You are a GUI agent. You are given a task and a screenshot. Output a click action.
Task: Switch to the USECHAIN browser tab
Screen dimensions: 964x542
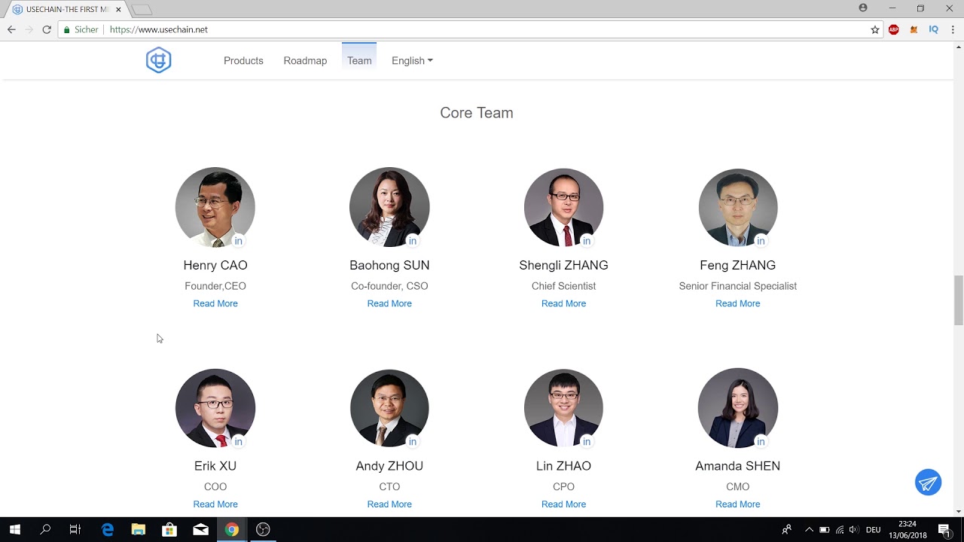point(66,9)
